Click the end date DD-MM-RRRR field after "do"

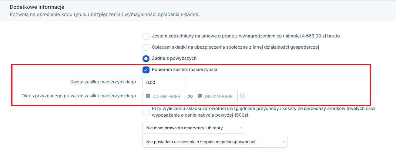point(216,96)
